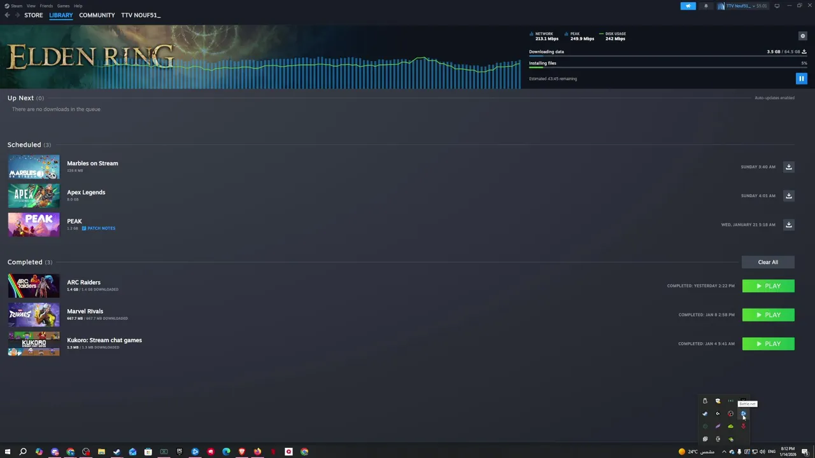
Task: Expand the TTV Nouf51_ account dropdown
Action: pyautogui.click(x=742, y=6)
